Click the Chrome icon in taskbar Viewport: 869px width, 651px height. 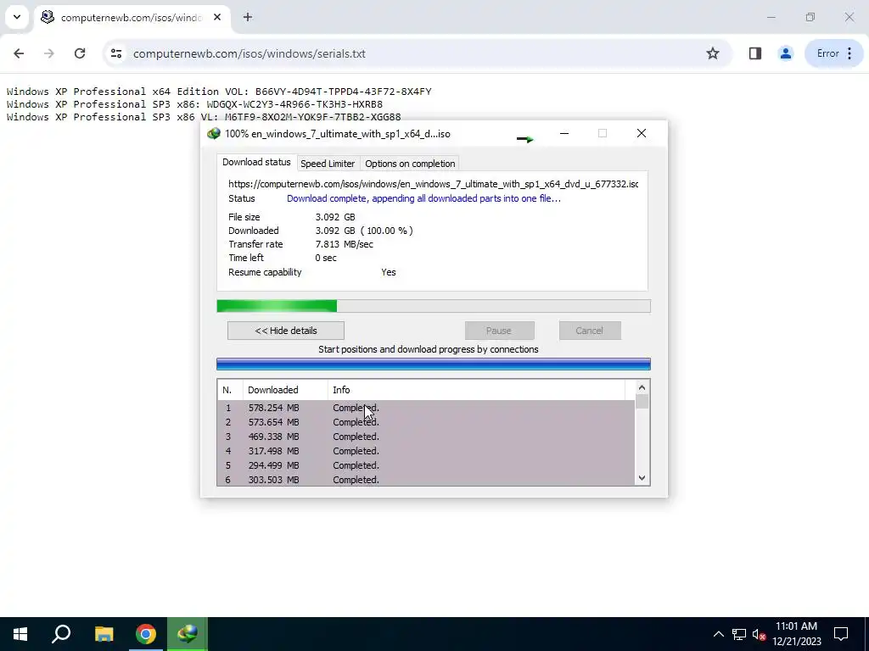[x=146, y=634]
